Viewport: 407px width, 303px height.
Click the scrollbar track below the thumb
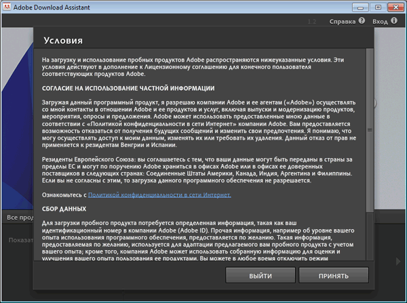(370, 236)
